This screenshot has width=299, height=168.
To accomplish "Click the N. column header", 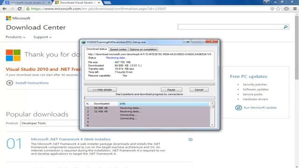I will (88, 104).
